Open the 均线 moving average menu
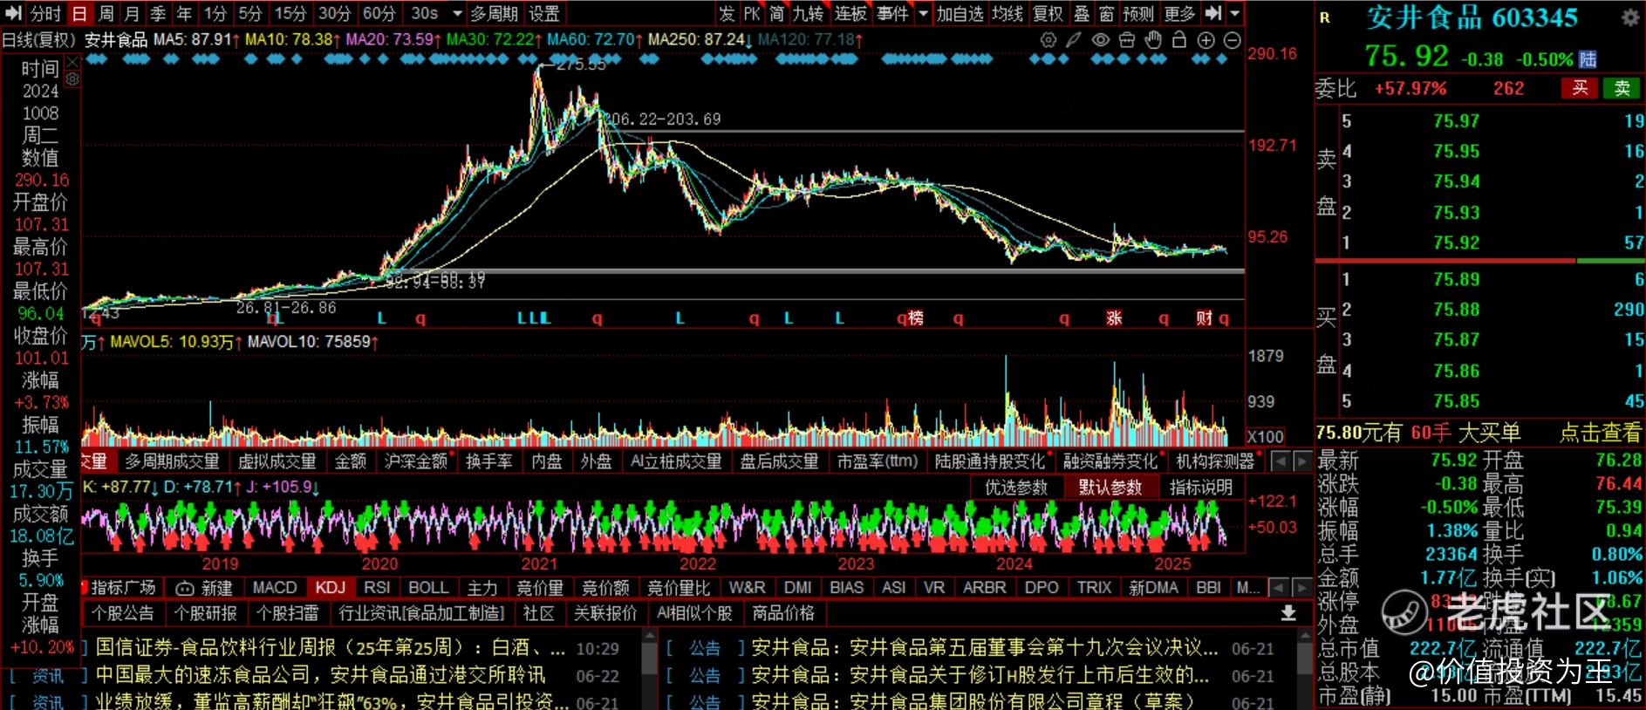This screenshot has height=710, width=1646. tap(1007, 13)
